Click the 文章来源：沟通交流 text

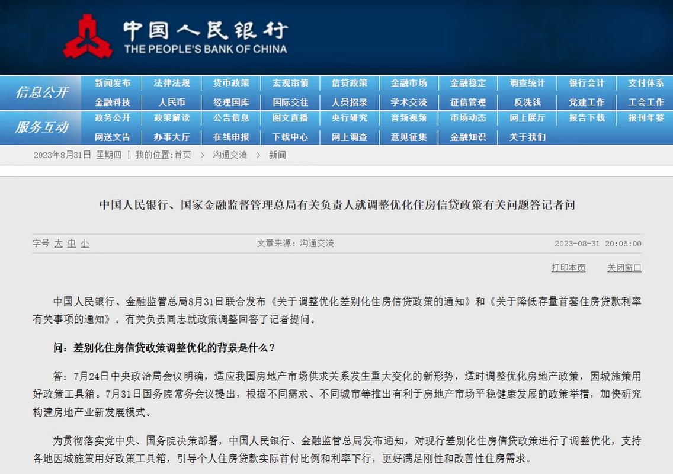(295, 244)
